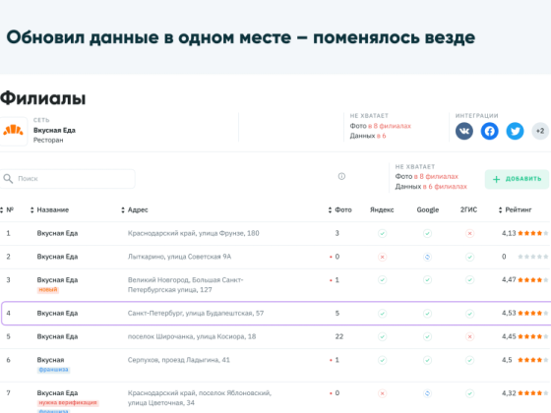Open the Краснодарский край, улица Фрунзе, 180 address

(193, 233)
